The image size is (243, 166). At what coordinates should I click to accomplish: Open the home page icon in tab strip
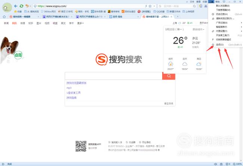tap(4, 16)
